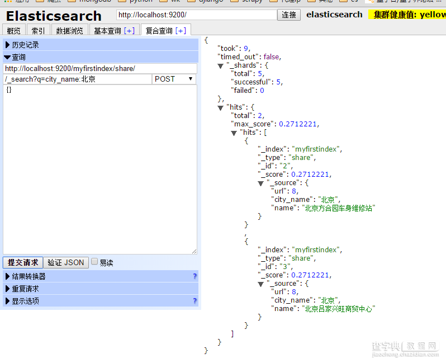The image size is (446, 358).
Task: Click the "_id": "2" value
Action: (x=285, y=166)
